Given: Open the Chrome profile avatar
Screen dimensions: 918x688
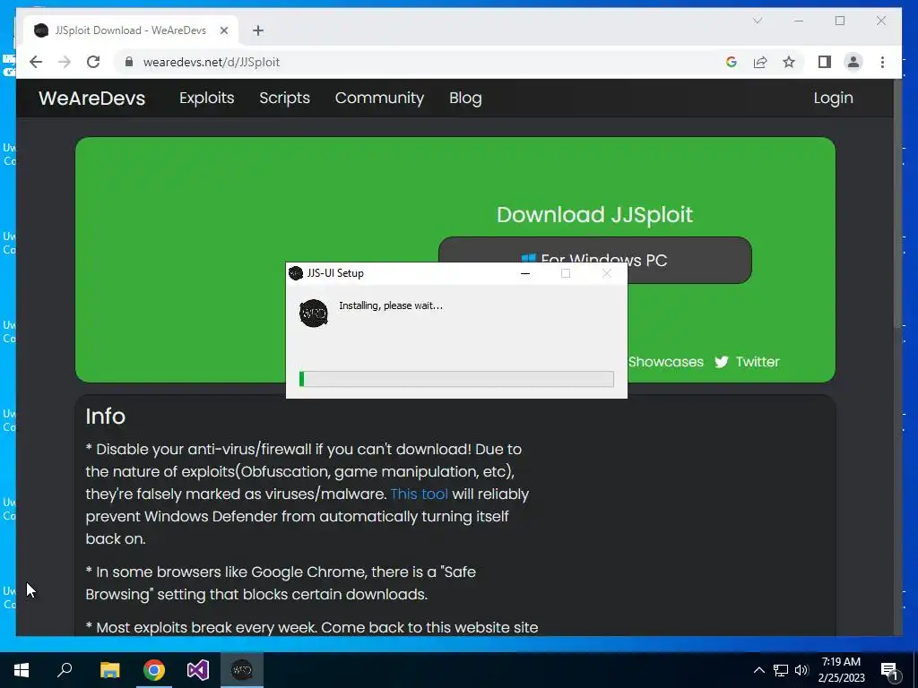Looking at the screenshot, I should 853,62.
